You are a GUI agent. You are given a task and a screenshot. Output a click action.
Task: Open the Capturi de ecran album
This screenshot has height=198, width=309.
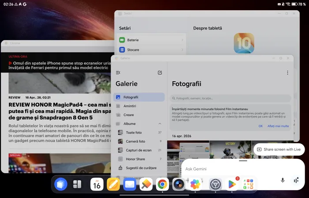click(x=139, y=150)
